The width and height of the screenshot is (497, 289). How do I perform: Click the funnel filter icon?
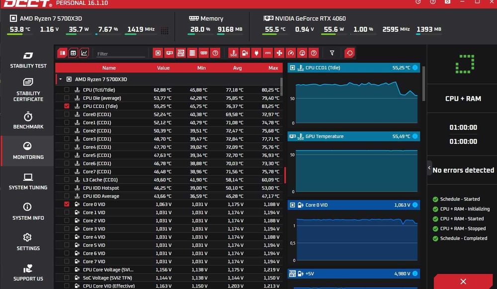[x=332, y=53]
